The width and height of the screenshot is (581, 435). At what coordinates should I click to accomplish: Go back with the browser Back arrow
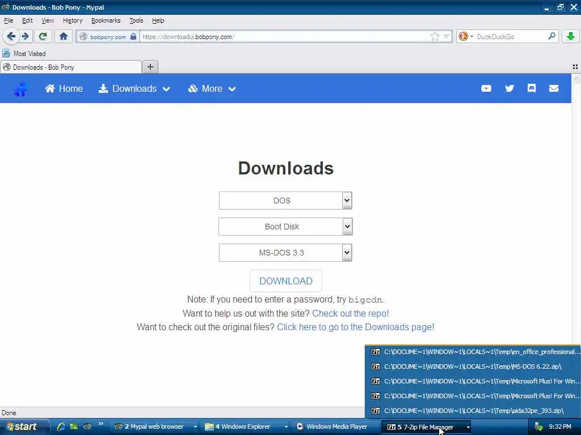11,36
